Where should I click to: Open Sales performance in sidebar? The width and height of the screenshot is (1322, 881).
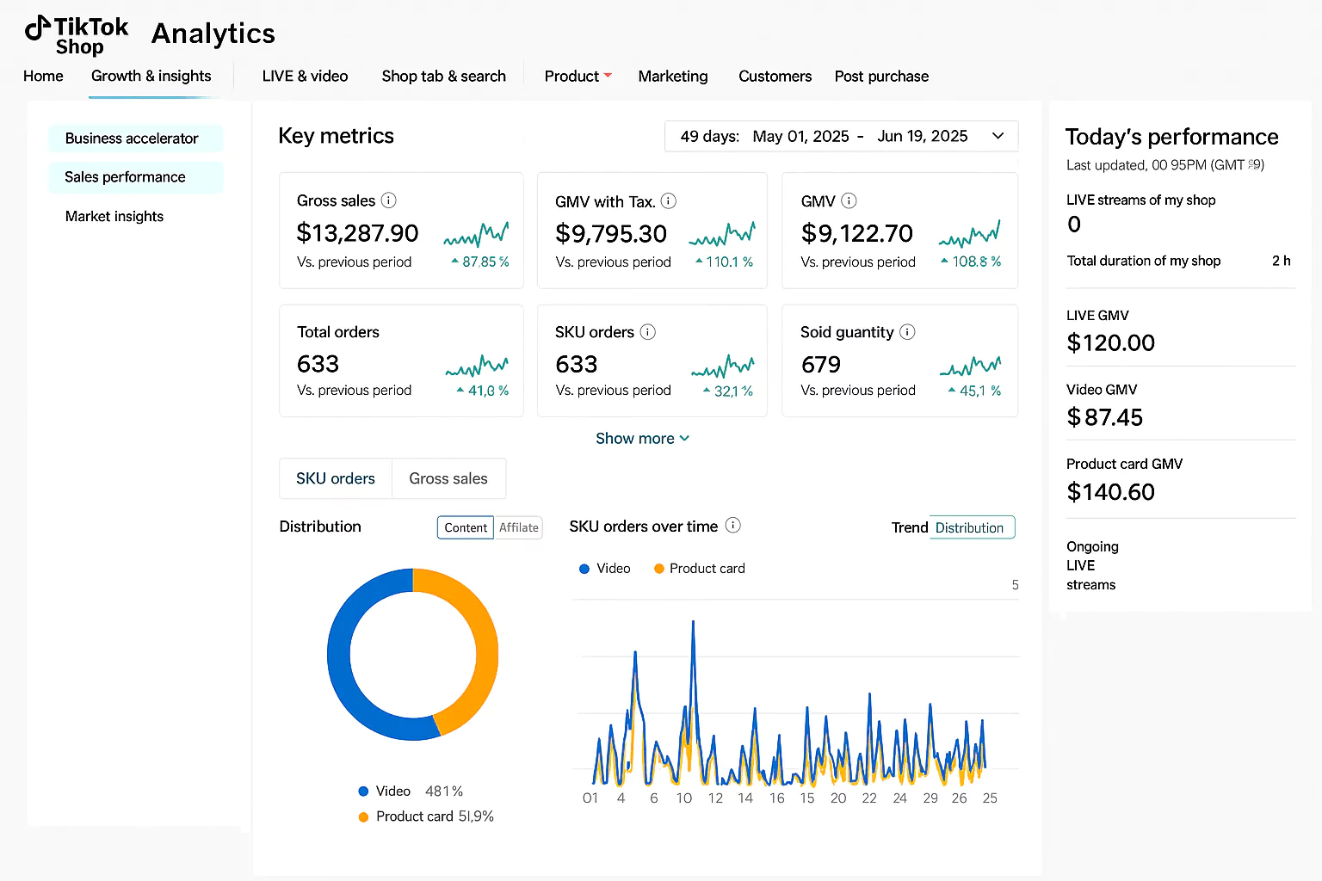point(136,177)
